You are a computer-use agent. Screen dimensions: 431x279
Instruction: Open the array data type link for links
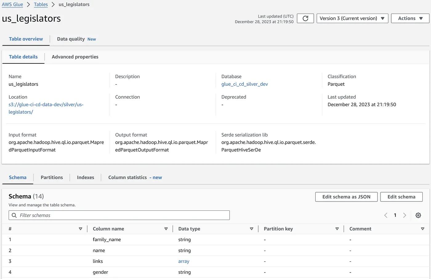184,261
